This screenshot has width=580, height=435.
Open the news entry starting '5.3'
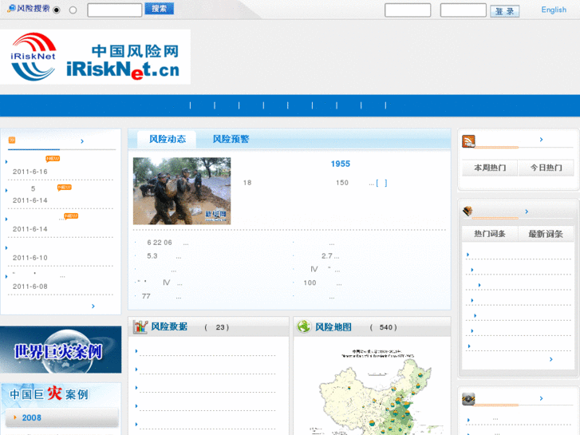pyautogui.click(x=164, y=256)
